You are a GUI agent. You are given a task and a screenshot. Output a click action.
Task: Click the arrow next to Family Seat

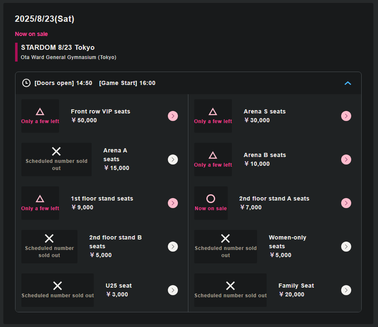[x=346, y=290]
